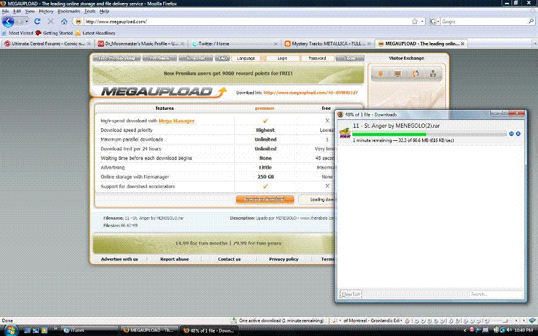Click the red icon in the system tray
Viewport: 538px width, 336px height.
click(x=472, y=330)
